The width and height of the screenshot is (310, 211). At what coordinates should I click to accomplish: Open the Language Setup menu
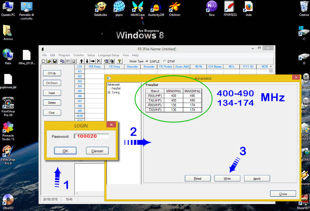point(108,55)
